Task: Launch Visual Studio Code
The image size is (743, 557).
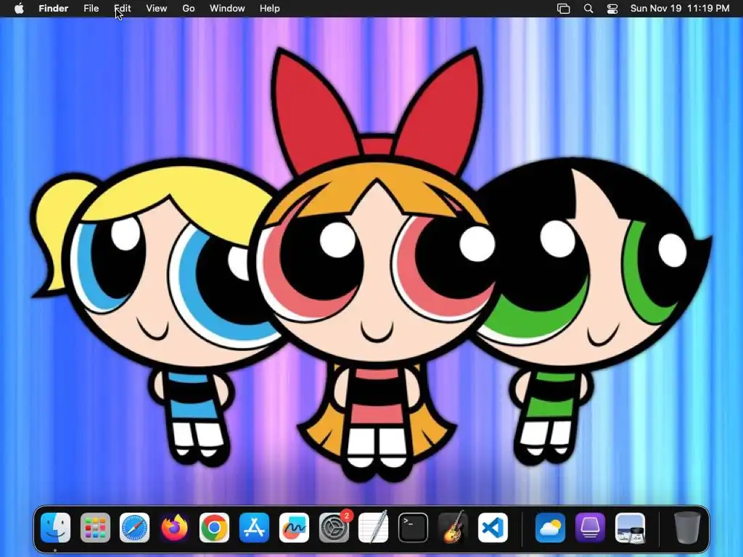Action: [x=493, y=528]
